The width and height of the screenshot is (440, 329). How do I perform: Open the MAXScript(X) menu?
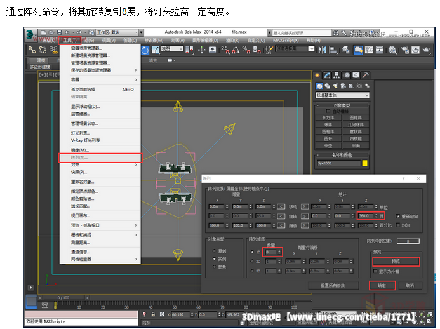286,40
